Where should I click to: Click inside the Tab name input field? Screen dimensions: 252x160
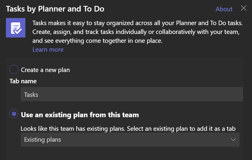(132, 94)
